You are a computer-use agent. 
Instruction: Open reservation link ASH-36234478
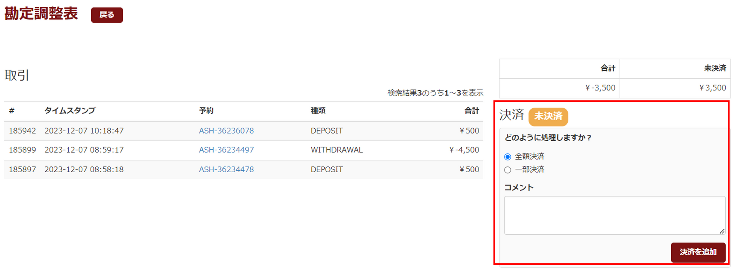(x=226, y=170)
